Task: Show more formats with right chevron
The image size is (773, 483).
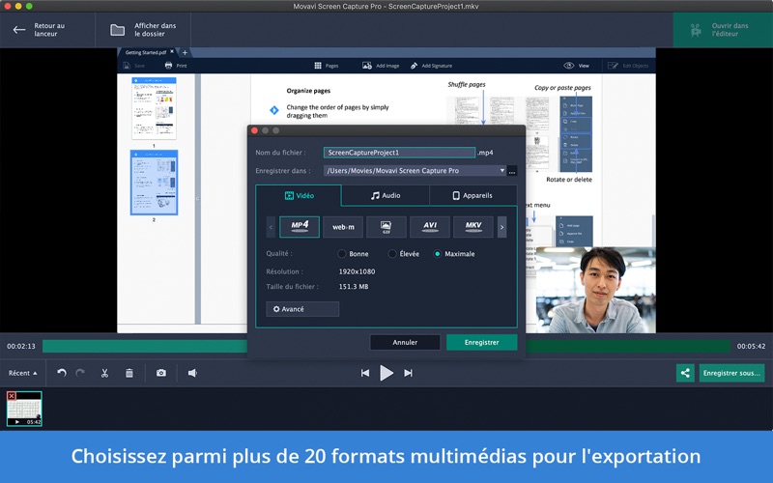Action: (501, 227)
